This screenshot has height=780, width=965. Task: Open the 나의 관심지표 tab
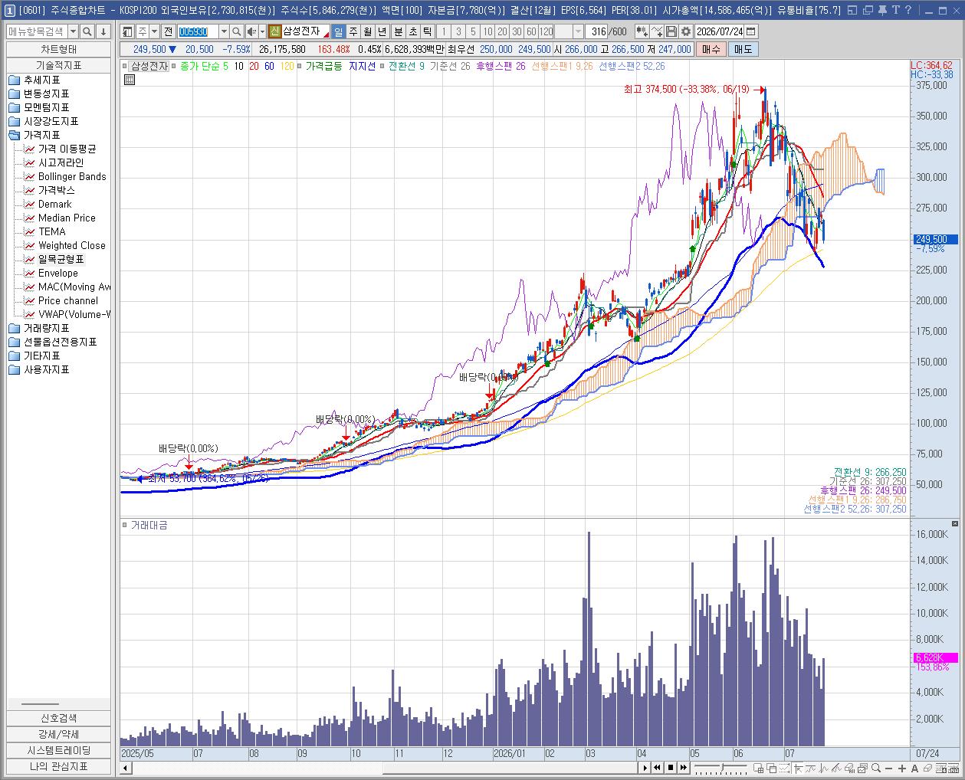click(x=59, y=766)
